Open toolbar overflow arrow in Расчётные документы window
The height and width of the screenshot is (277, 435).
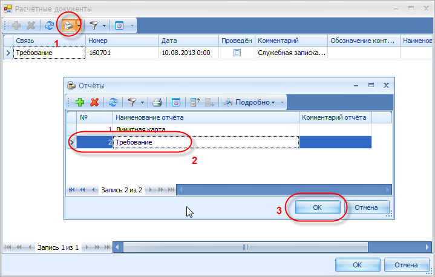point(132,25)
